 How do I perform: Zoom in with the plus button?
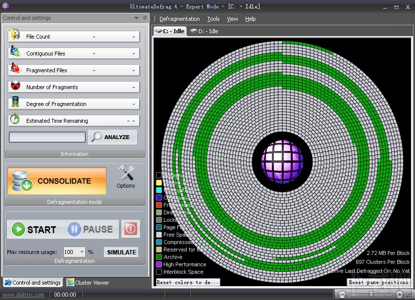399,294
